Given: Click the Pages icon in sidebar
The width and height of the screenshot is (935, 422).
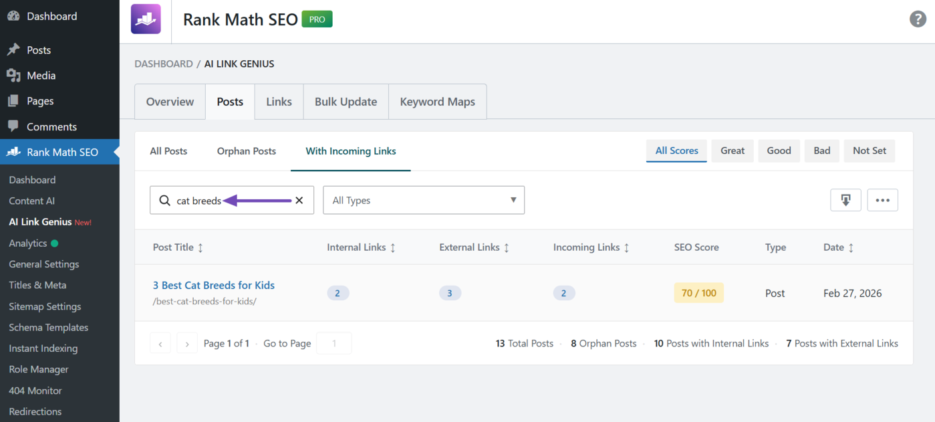Looking at the screenshot, I should 13,101.
